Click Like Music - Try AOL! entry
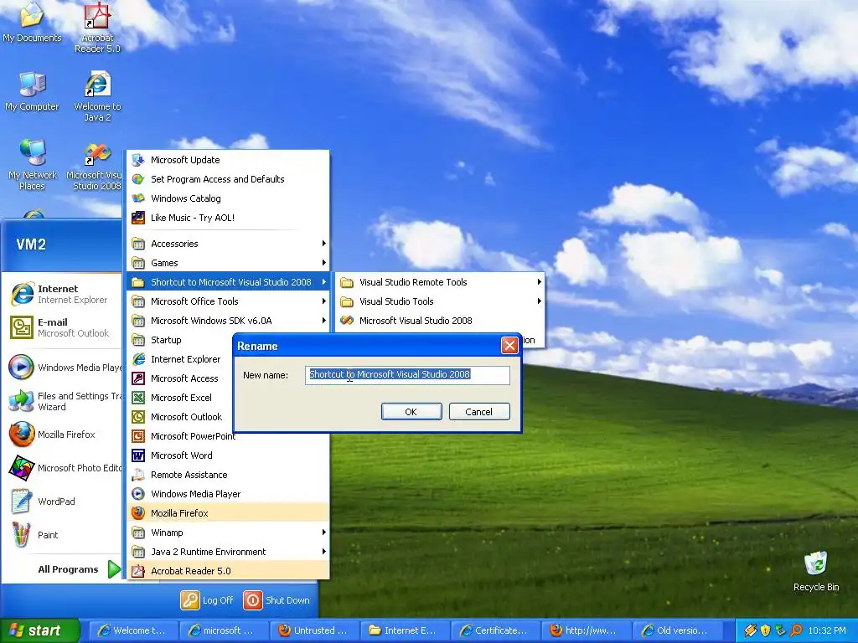The height and width of the screenshot is (643, 858). (x=228, y=218)
